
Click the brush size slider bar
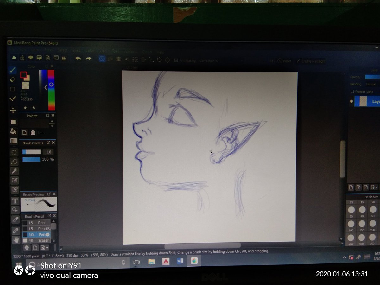32,152
